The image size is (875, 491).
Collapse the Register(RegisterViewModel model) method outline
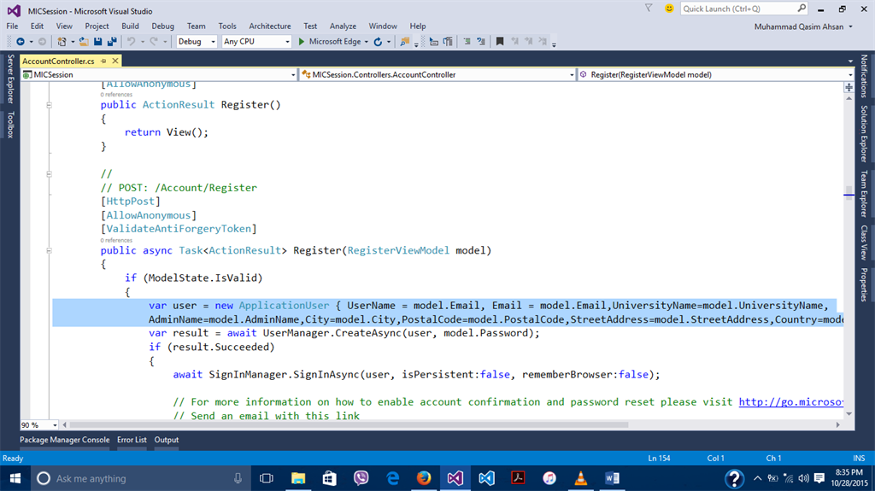point(49,251)
